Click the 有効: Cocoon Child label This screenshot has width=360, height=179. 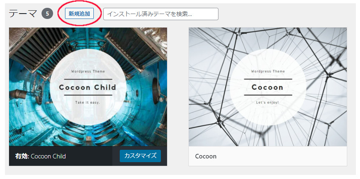click(40, 156)
